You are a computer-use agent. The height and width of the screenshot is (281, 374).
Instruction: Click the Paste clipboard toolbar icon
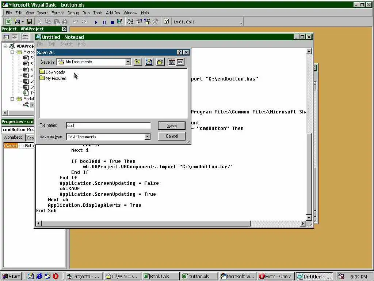click(x=57, y=22)
